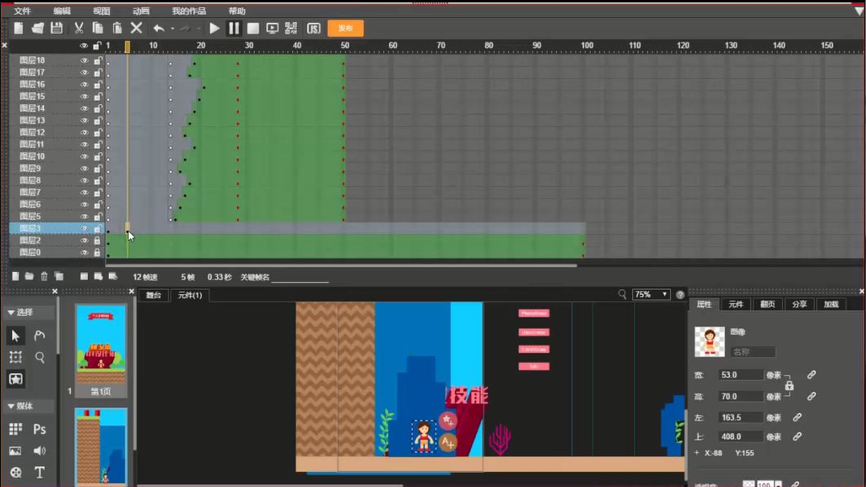
Task: Toggle the lock on 图层7
Action: (x=97, y=192)
